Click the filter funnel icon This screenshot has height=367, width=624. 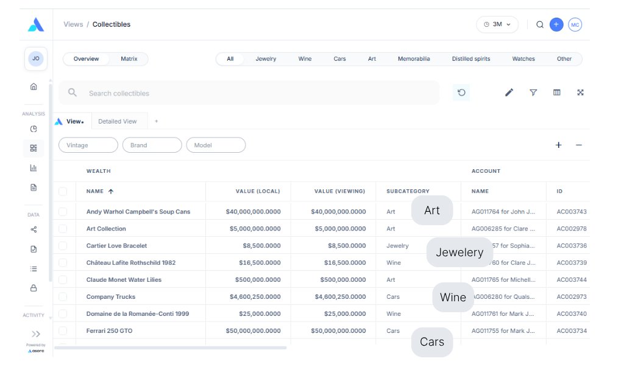(x=533, y=93)
